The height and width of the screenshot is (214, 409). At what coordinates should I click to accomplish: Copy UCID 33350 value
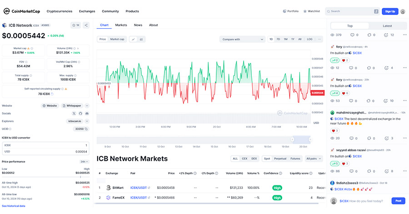pos(86,129)
